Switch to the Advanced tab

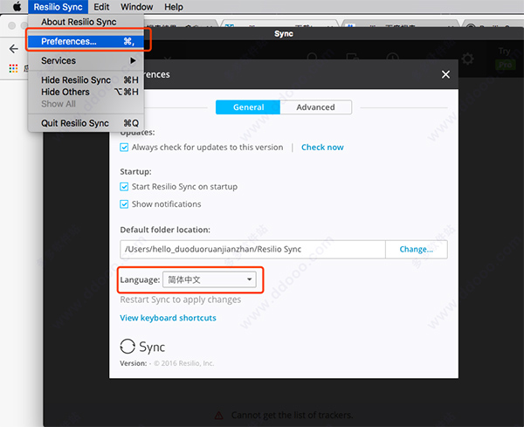coord(315,107)
